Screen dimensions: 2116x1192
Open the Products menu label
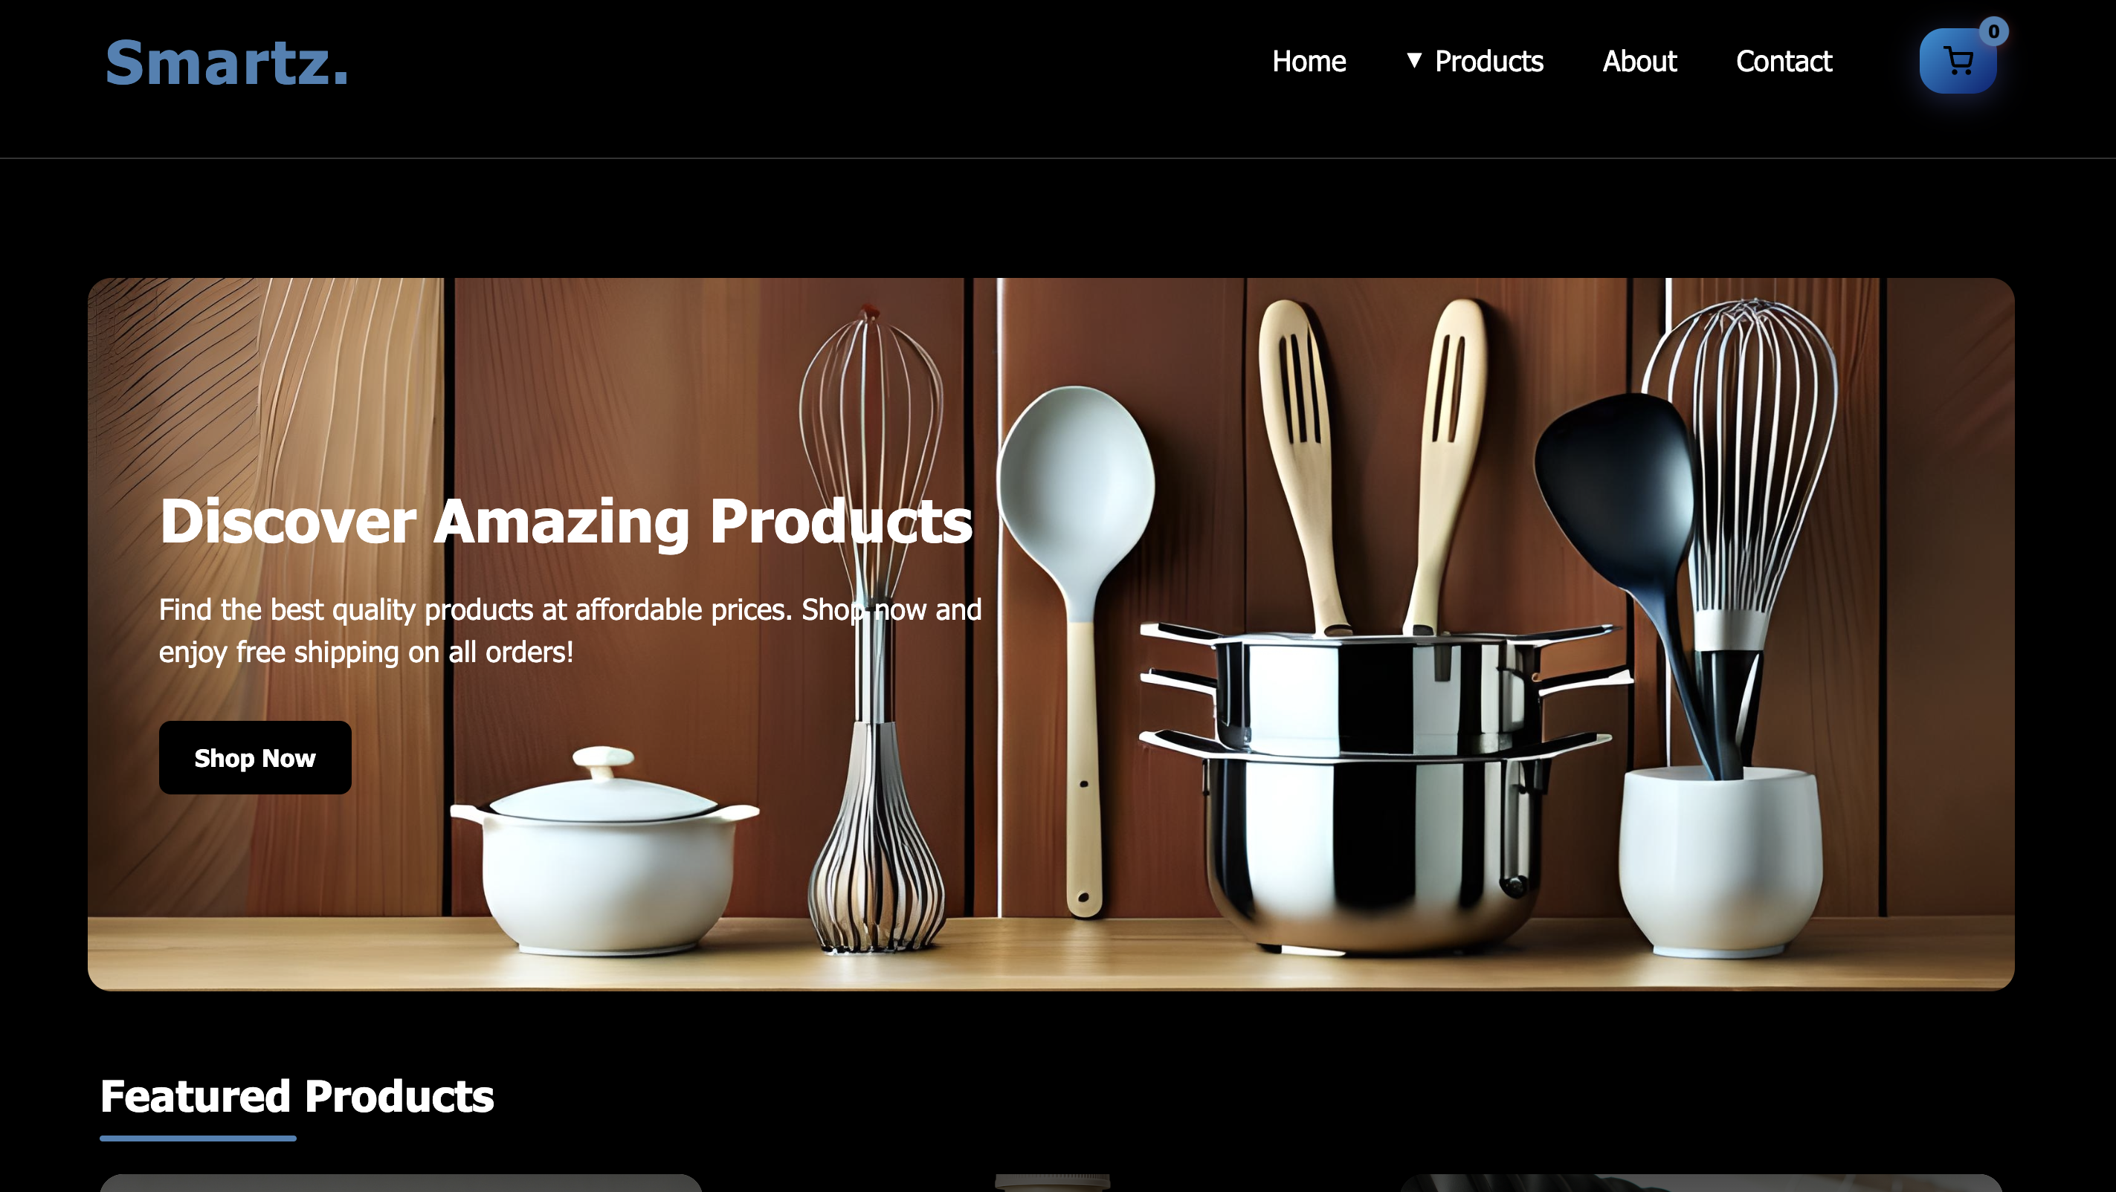(1488, 61)
